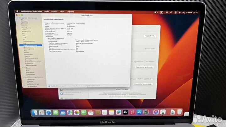Viewport: 226px width, 127px height.
Task: Open Control Center in the menu bar
Action: (175, 13)
